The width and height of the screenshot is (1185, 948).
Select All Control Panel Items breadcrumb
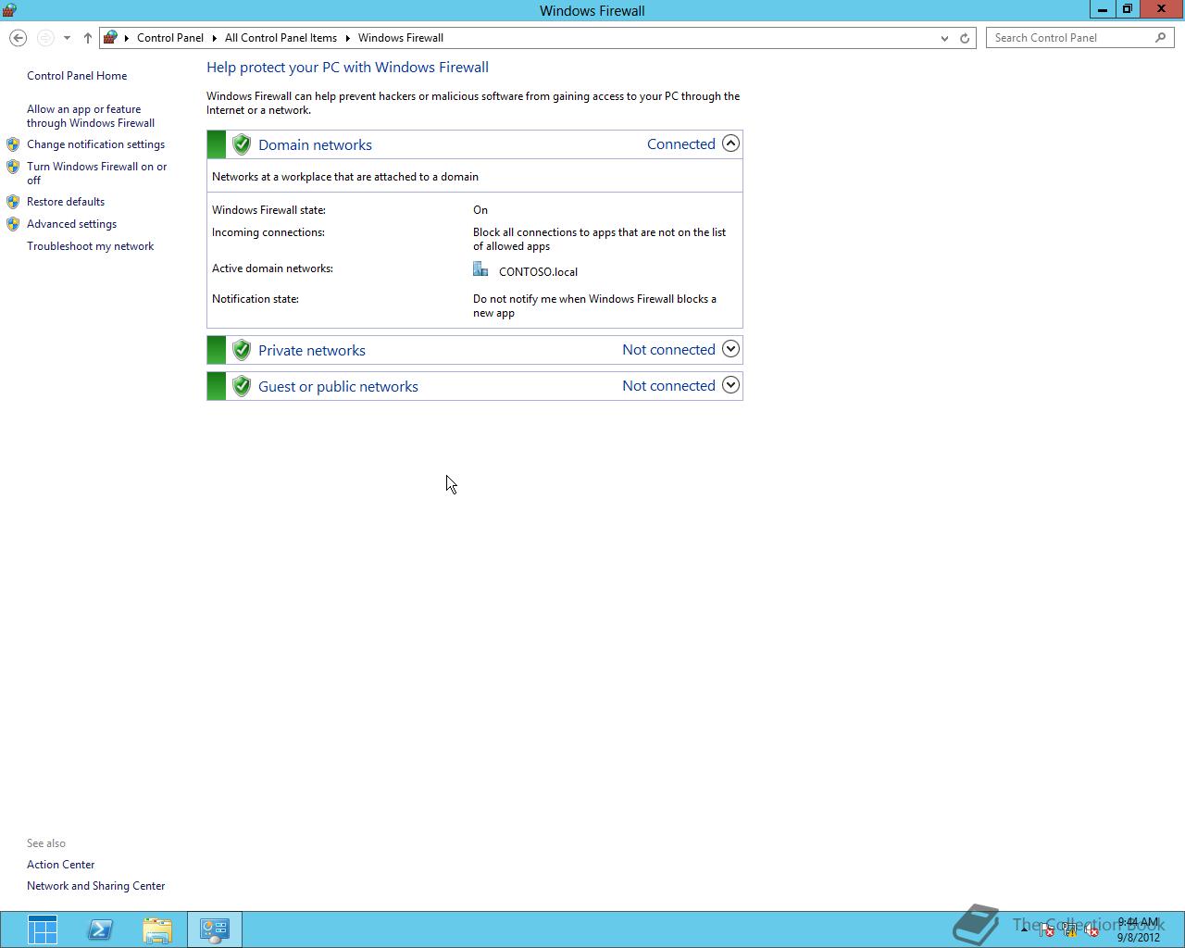click(x=281, y=38)
